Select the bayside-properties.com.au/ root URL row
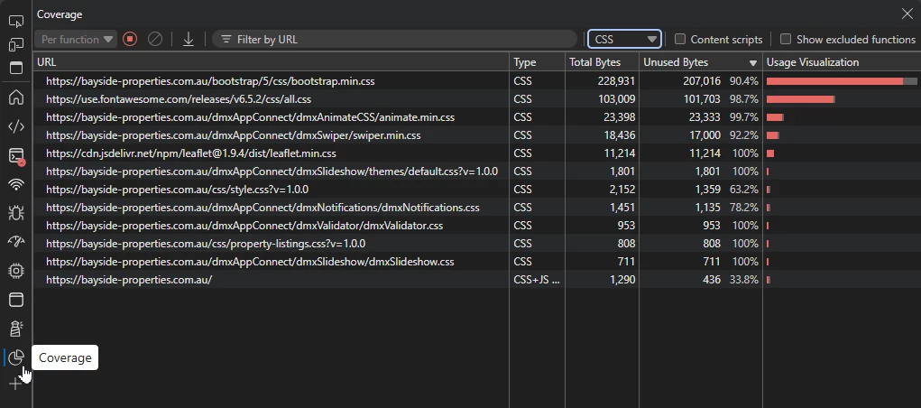The width and height of the screenshot is (921, 408). (477, 279)
